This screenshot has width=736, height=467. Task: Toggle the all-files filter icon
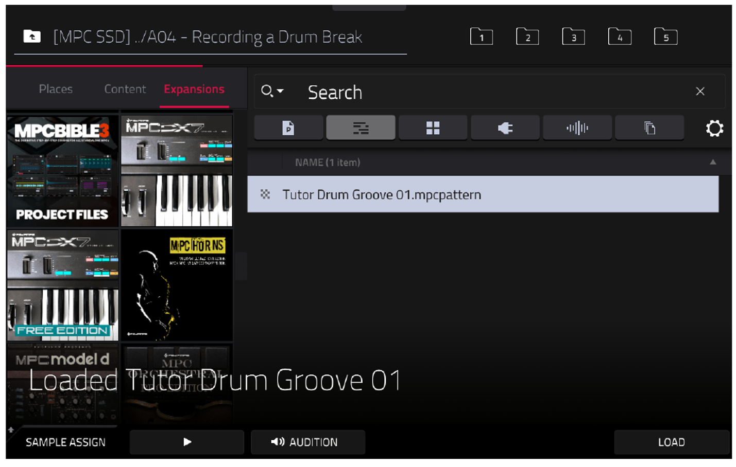click(649, 128)
